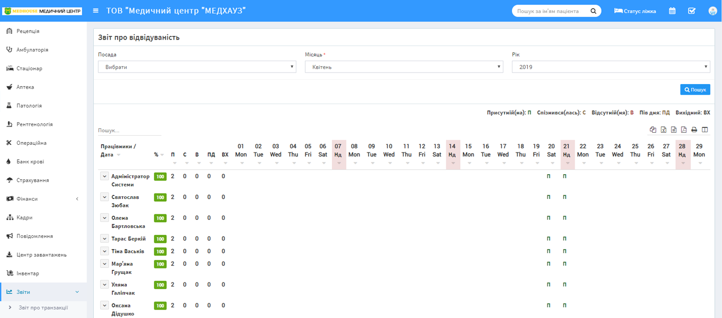Click the search magnifier in patient search
Image resolution: width=722 pixels, height=318 pixels.
pos(593,11)
